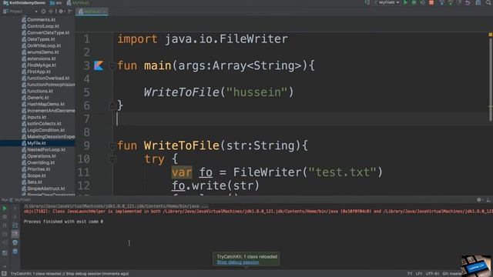Open Search Everywhere with the magnifier icon
This screenshot has height=277, width=493.
(489, 3)
